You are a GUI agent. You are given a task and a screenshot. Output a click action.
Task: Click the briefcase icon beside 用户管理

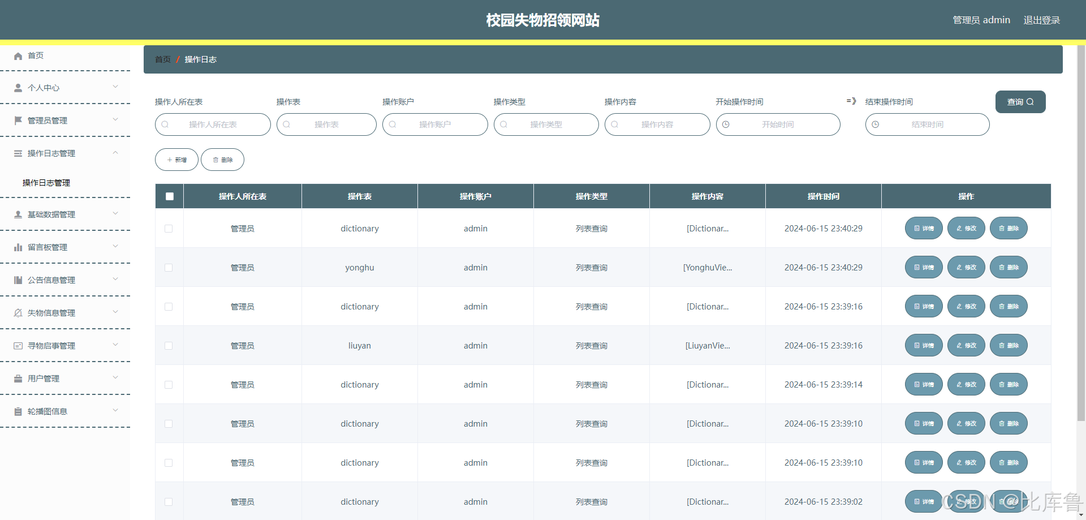point(18,379)
